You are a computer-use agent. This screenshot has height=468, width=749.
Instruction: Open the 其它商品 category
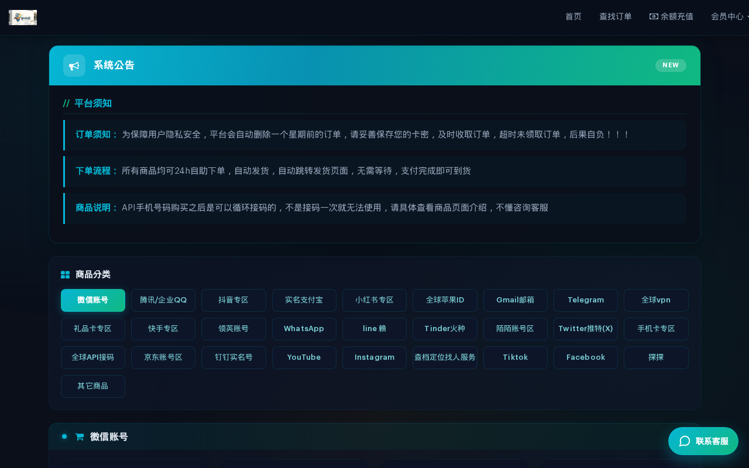pyautogui.click(x=93, y=386)
